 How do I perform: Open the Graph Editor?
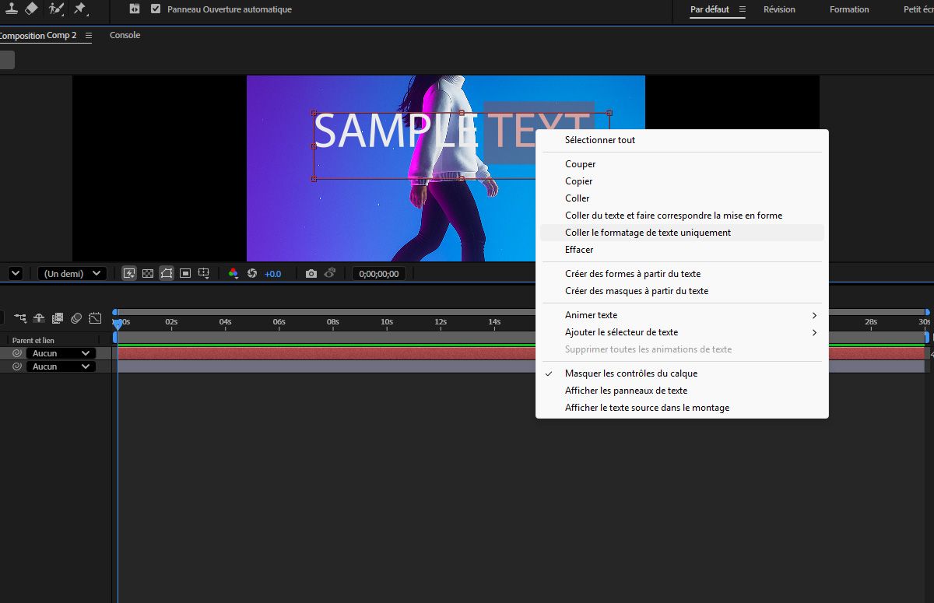coord(95,318)
